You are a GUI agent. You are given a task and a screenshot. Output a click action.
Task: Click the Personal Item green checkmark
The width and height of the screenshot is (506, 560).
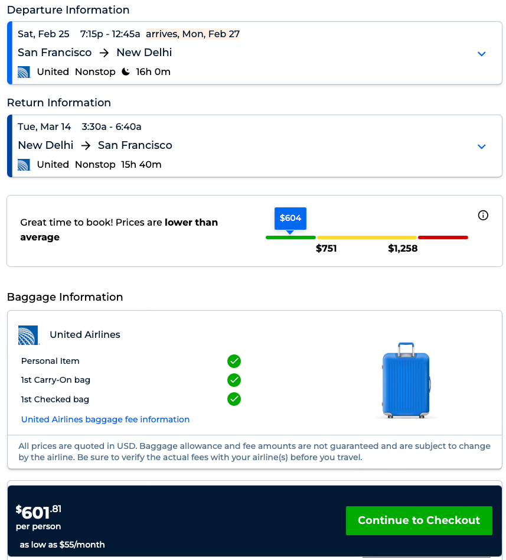(234, 361)
